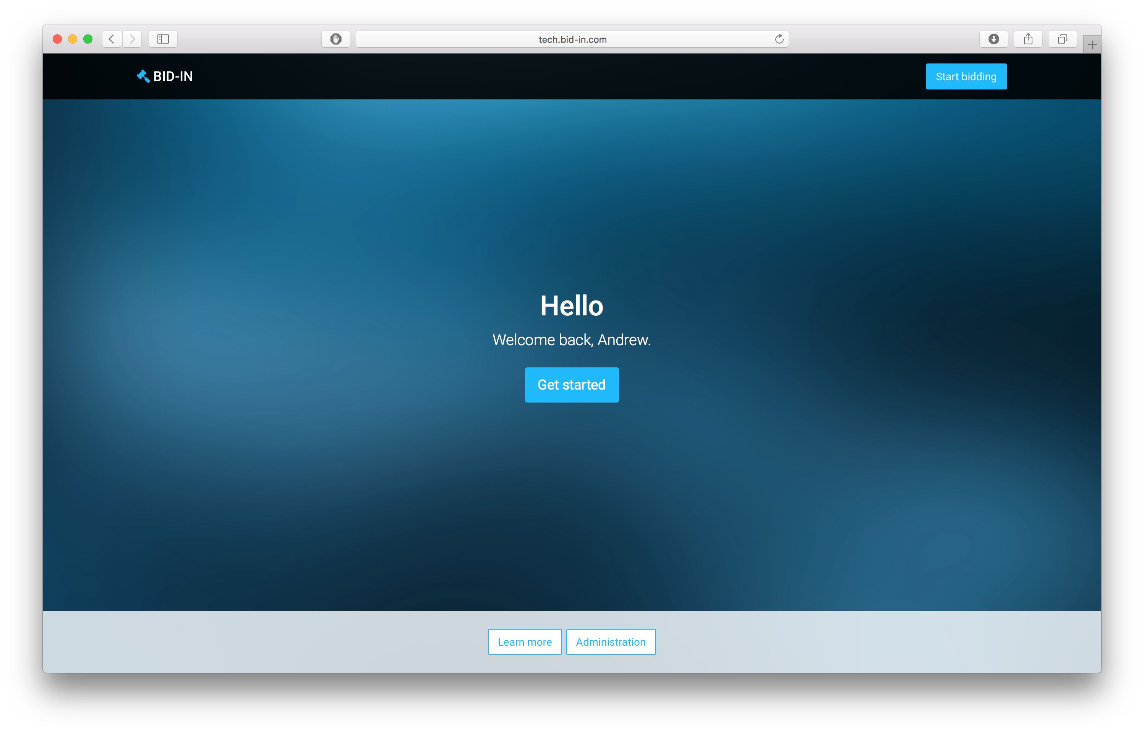Click the Safari forward arrow
Image resolution: width=1144 pixels, height=734 pixels.
(133, 39)
